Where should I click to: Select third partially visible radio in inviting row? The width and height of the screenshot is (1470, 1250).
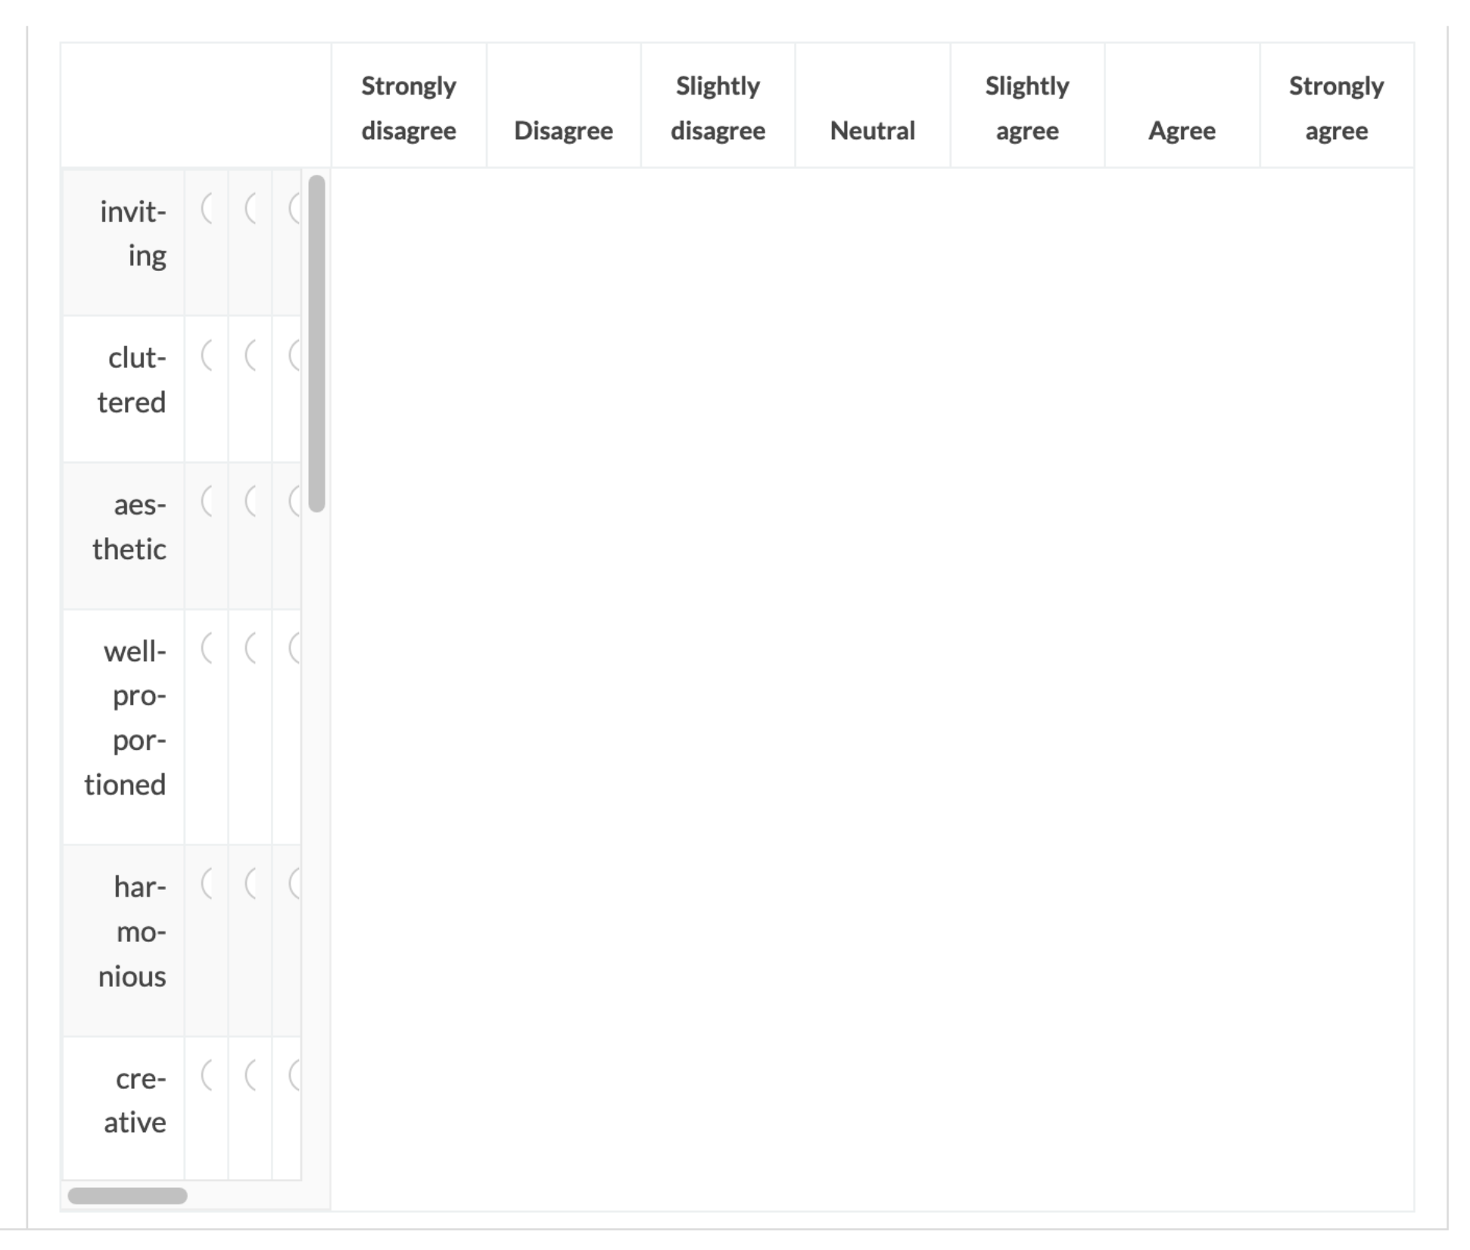(x=295, y=208)
